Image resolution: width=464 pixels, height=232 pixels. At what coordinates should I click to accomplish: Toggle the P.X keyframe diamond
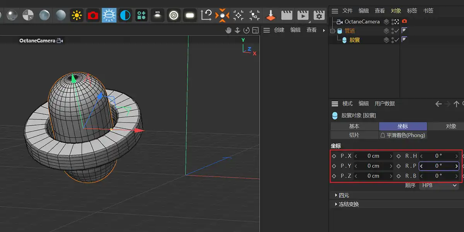click(x=334, y=156)
